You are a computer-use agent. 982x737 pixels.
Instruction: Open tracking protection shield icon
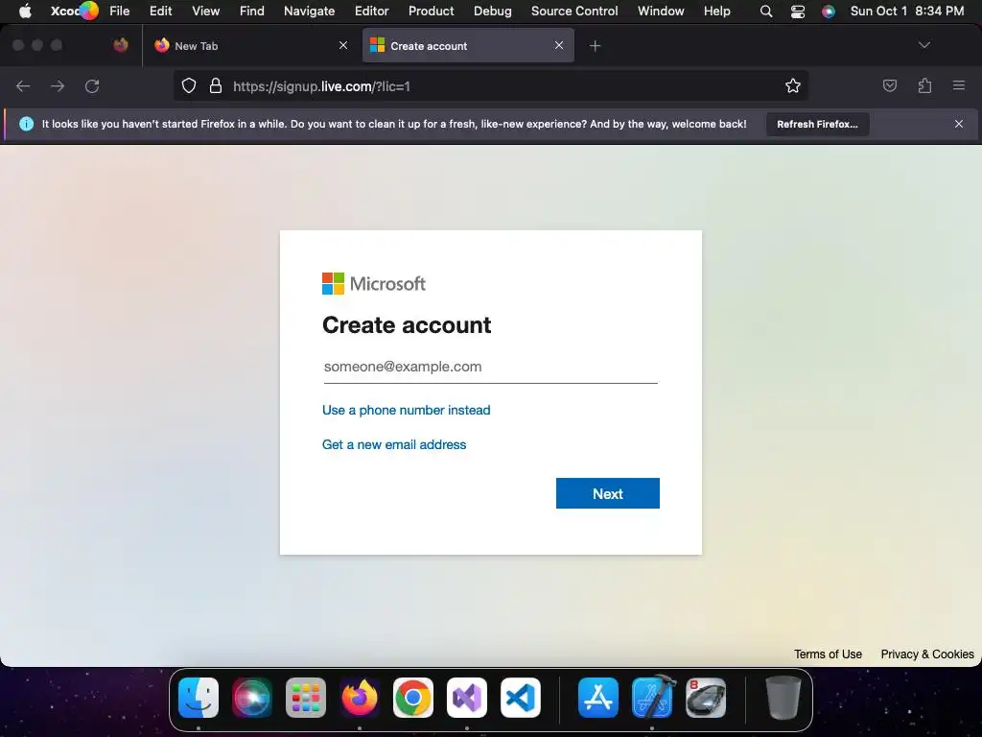tap(189, 85)
